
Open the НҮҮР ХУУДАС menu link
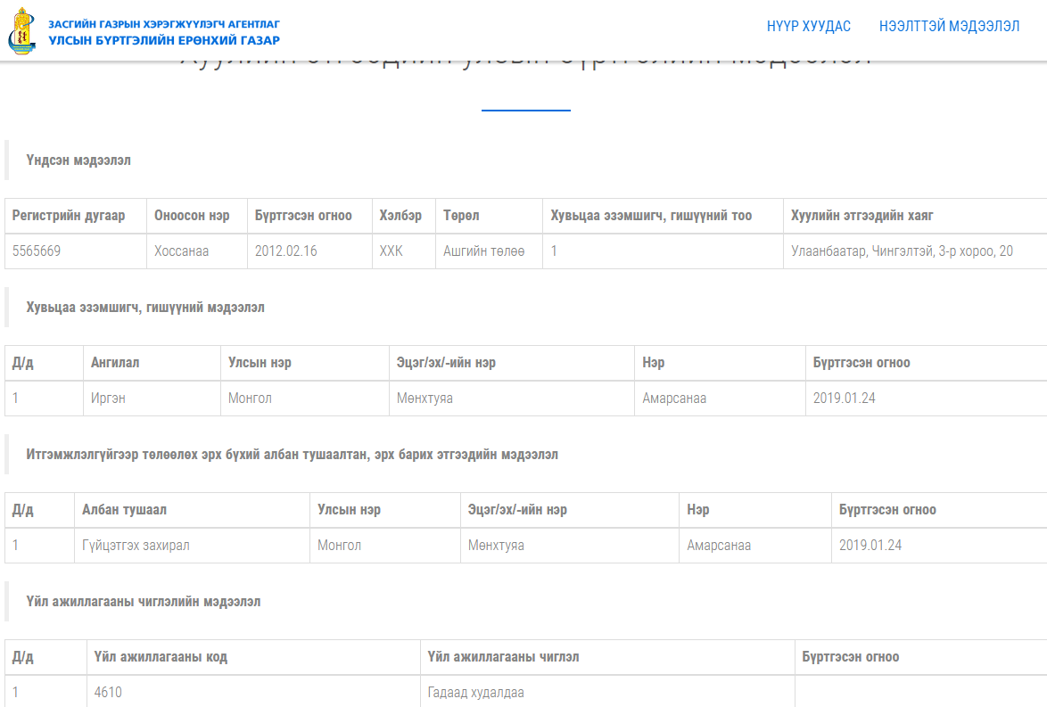808,27
